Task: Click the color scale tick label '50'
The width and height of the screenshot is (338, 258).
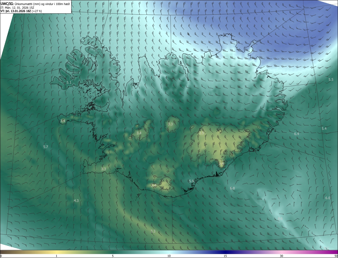Action: [x=336, y=256]
